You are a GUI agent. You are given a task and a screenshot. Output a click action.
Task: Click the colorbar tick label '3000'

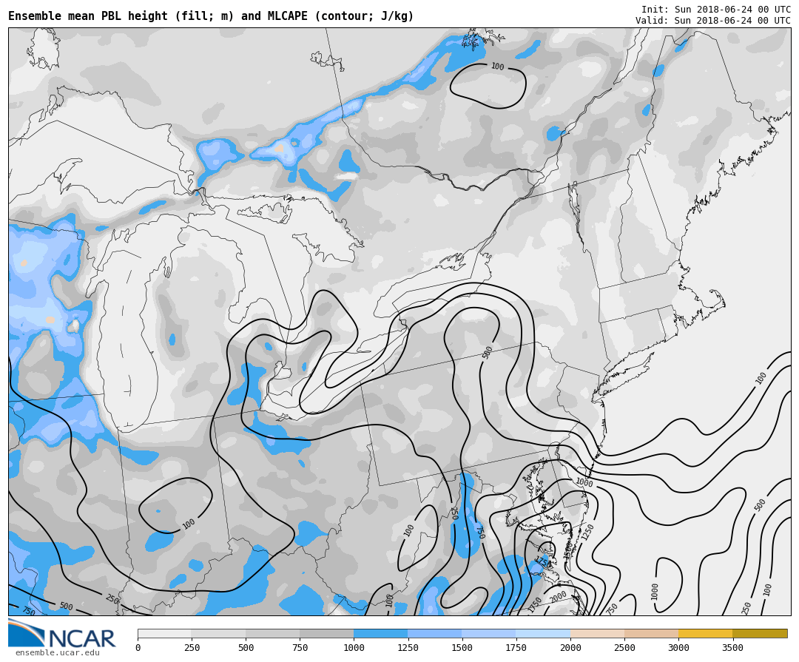tap(678, 648)
